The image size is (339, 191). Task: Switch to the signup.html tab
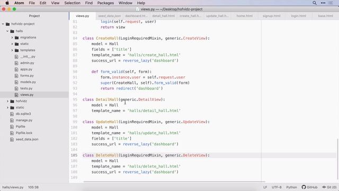(x=272, y=16)
